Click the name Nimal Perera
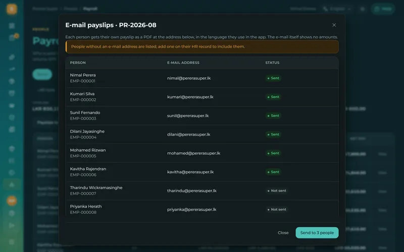This screenshot has width=404, height=252. 83,75
